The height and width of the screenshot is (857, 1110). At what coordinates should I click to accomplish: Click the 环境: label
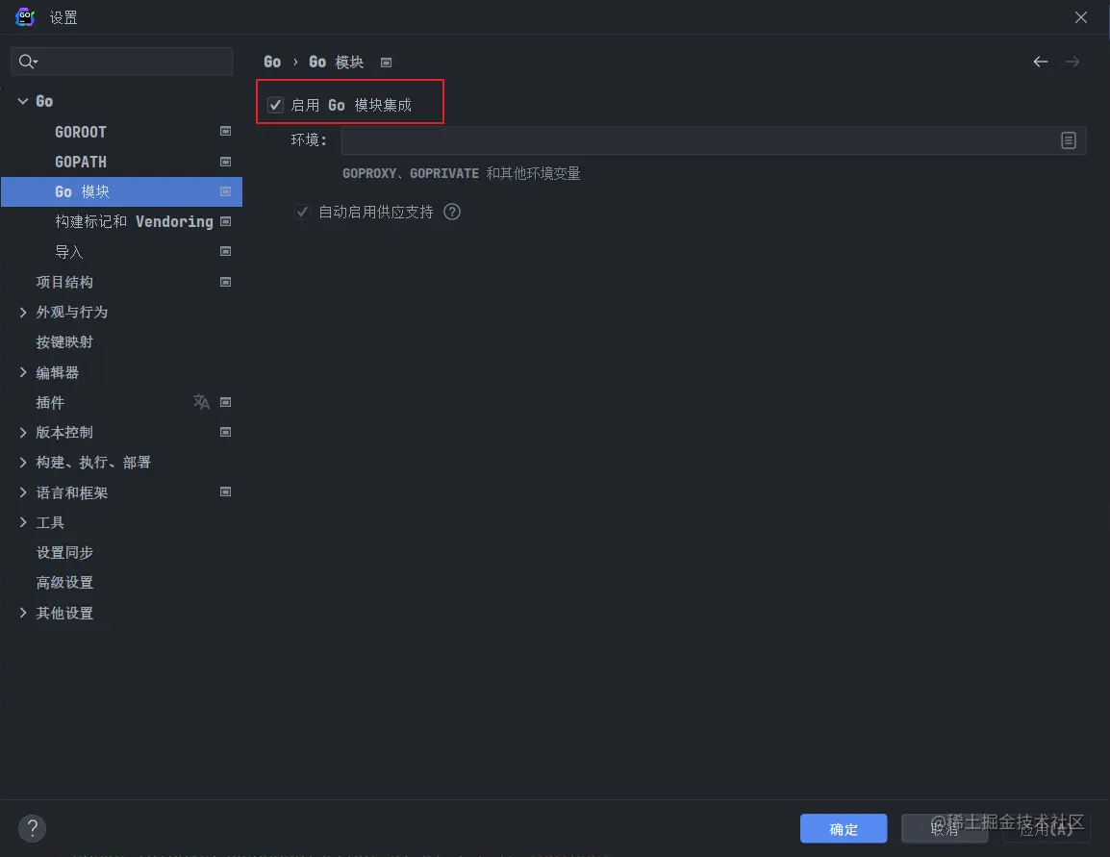[309, 140]
